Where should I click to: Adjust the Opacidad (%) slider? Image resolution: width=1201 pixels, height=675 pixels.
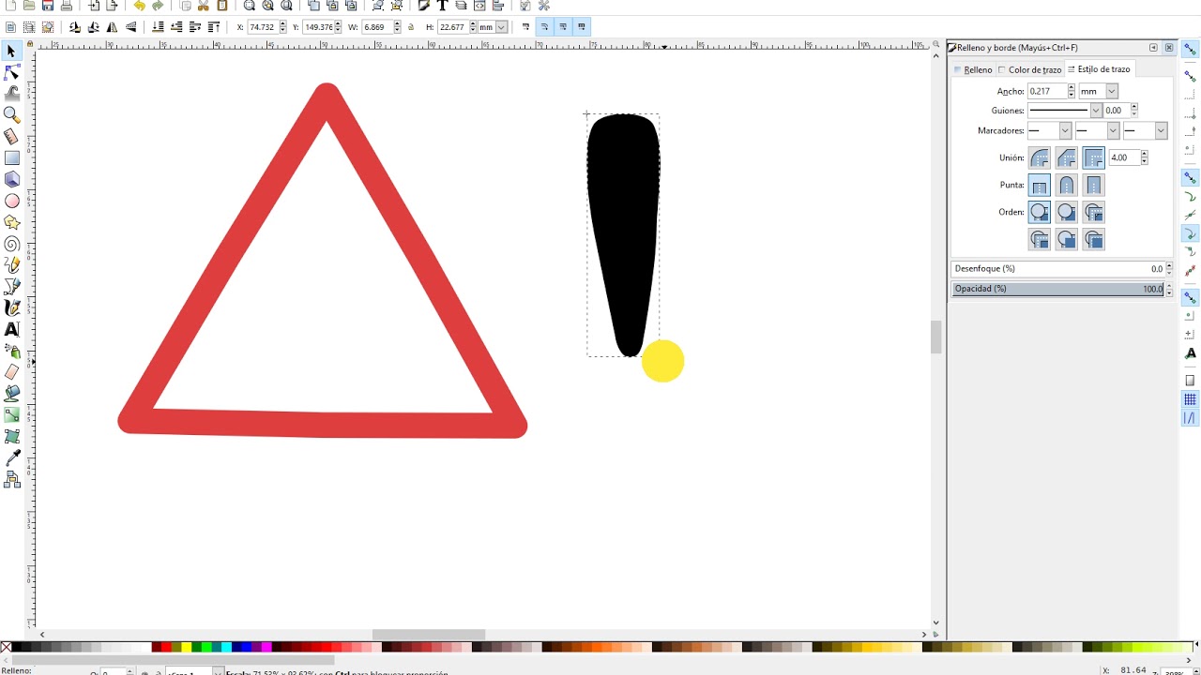point(1058,289)
